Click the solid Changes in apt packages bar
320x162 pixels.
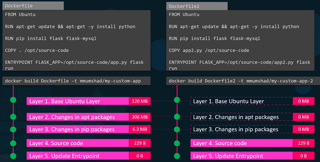pos(77,117)
